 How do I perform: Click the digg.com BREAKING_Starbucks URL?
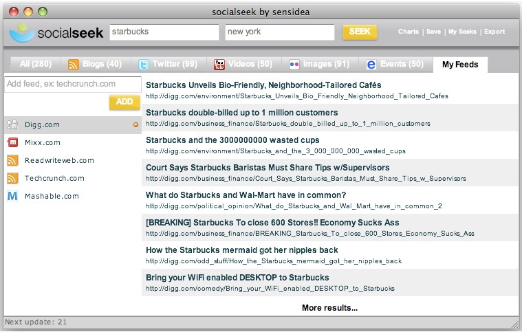(310, 234)
